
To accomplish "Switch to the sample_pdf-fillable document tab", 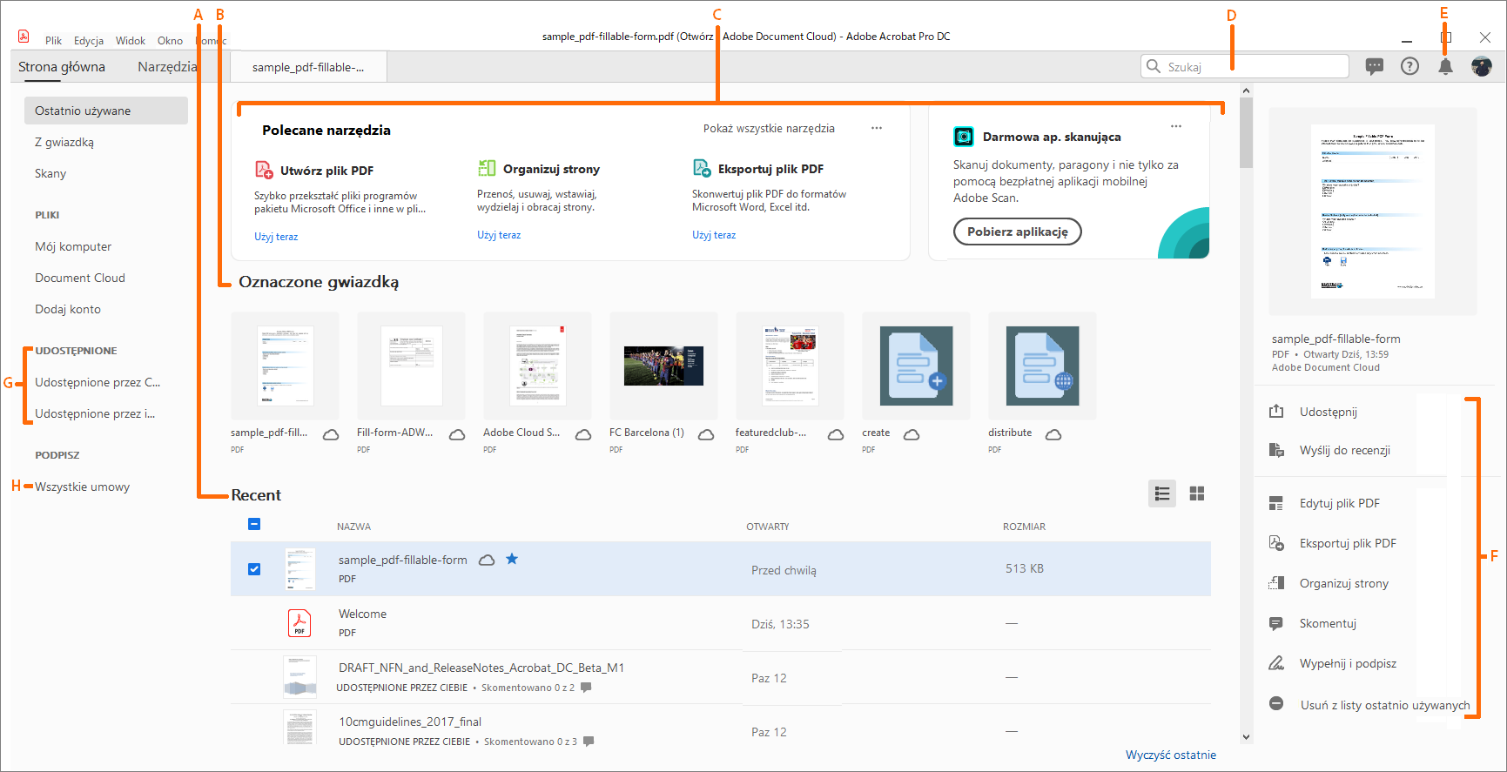I will pyautogui.click(x=308, y=67).
